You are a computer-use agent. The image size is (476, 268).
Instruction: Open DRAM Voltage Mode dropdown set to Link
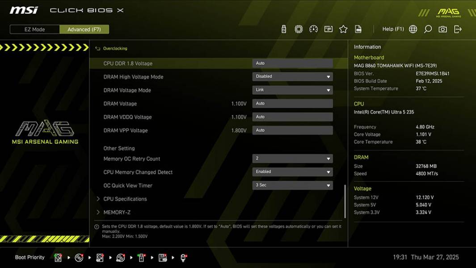[x=292, y=90]
